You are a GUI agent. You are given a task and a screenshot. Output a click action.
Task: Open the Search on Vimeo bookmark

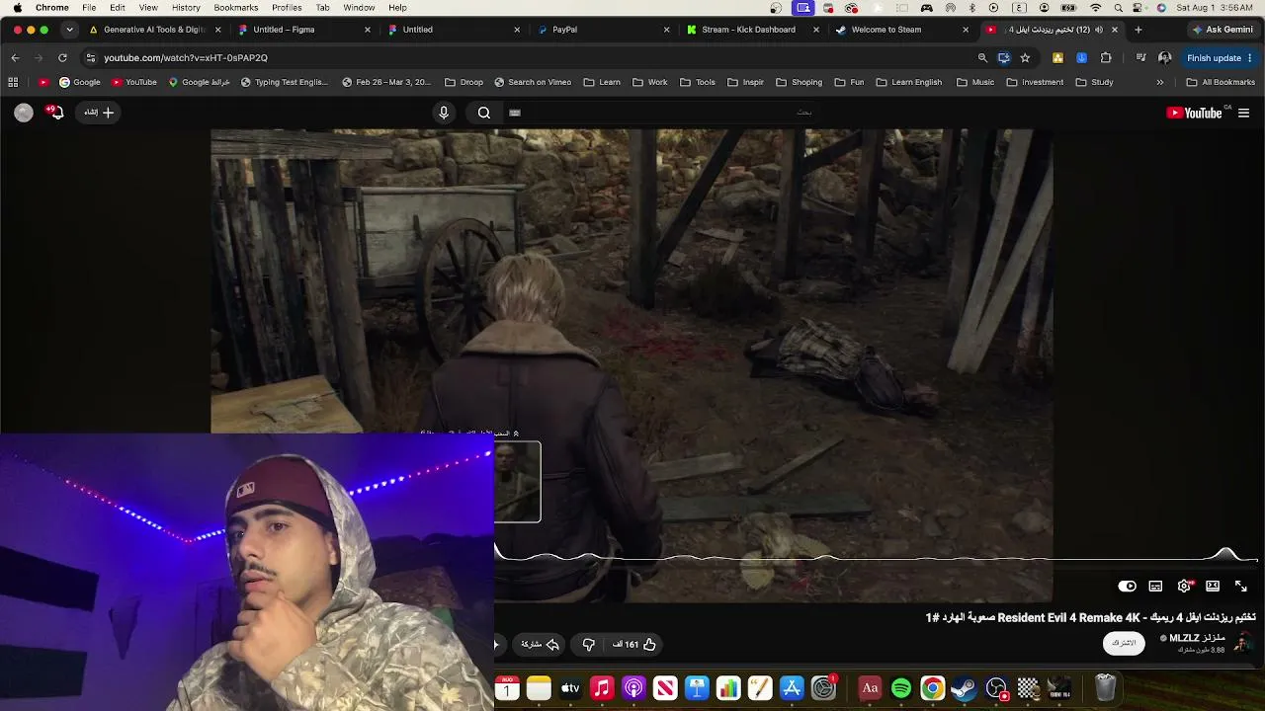click(x=533, y=82)
